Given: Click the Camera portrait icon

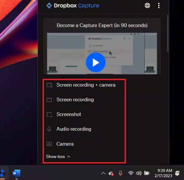Looking at the screenshot, I should [49, 144].
